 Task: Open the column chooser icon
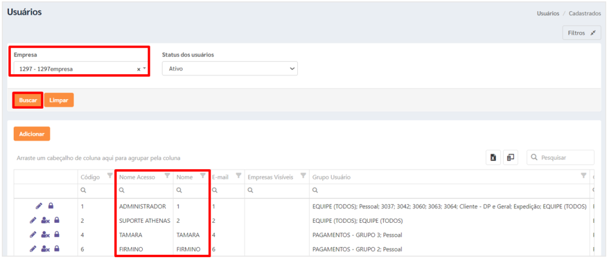coord(511,157)
